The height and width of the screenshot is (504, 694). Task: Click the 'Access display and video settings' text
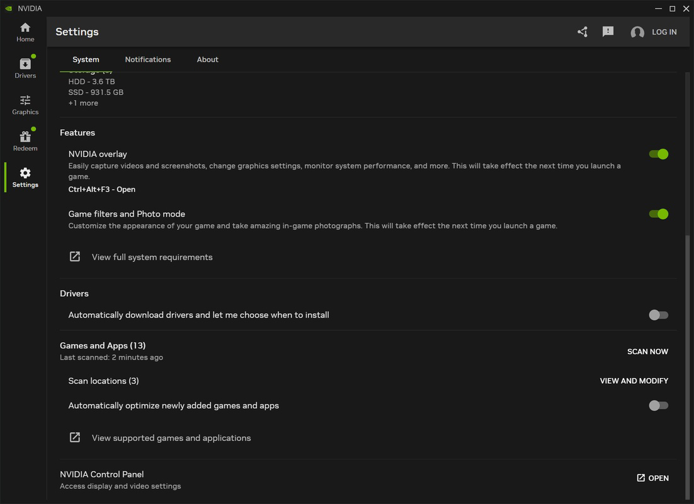tap(120, 486)
